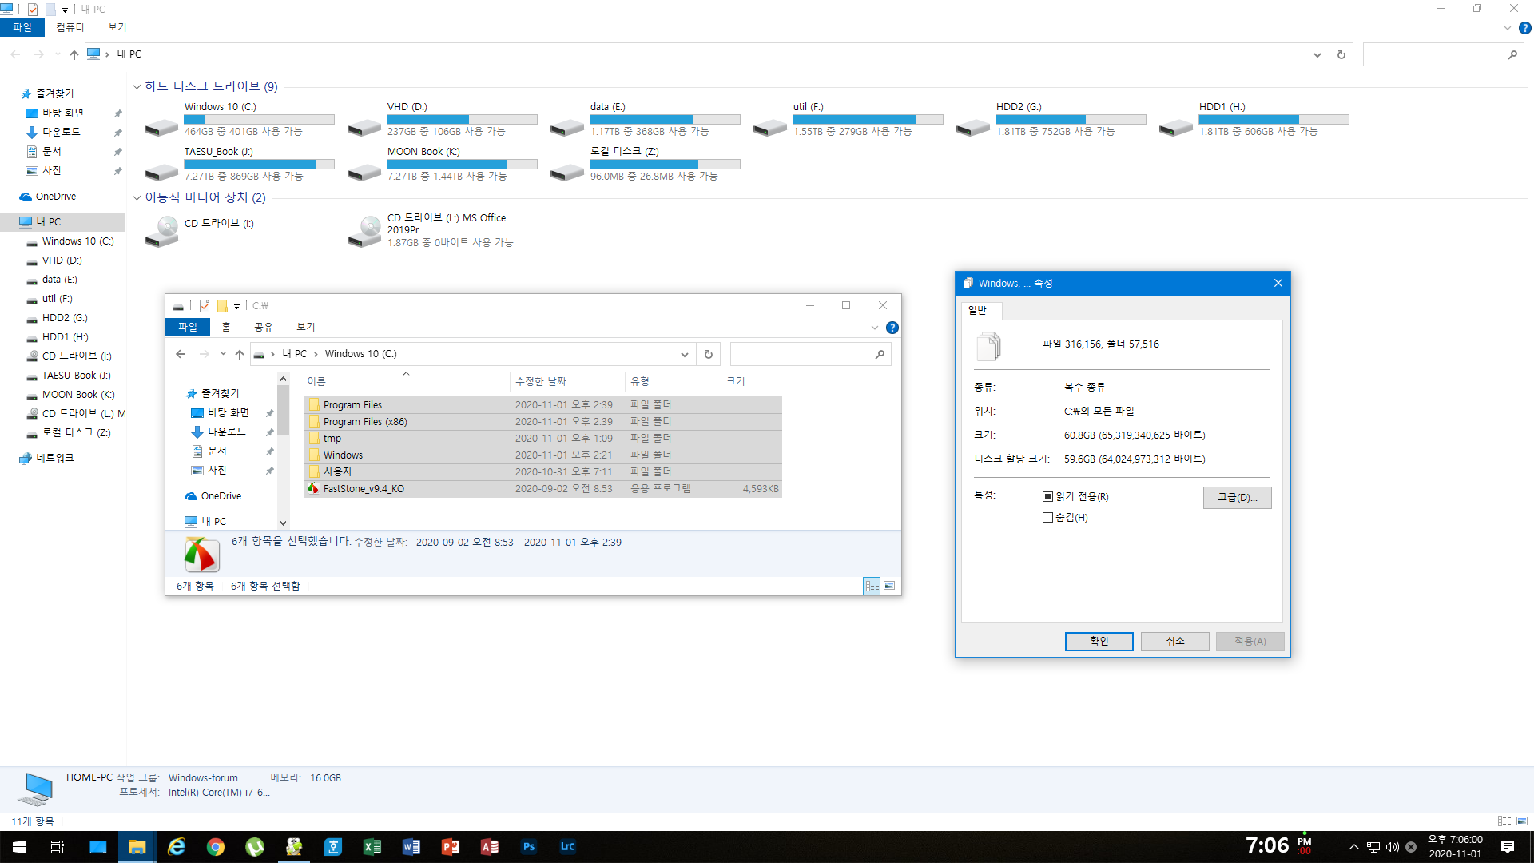Open CD 드라이브 (I:) disc icon
Viewport: 1534px width, 863px height.
coord(161,231)
